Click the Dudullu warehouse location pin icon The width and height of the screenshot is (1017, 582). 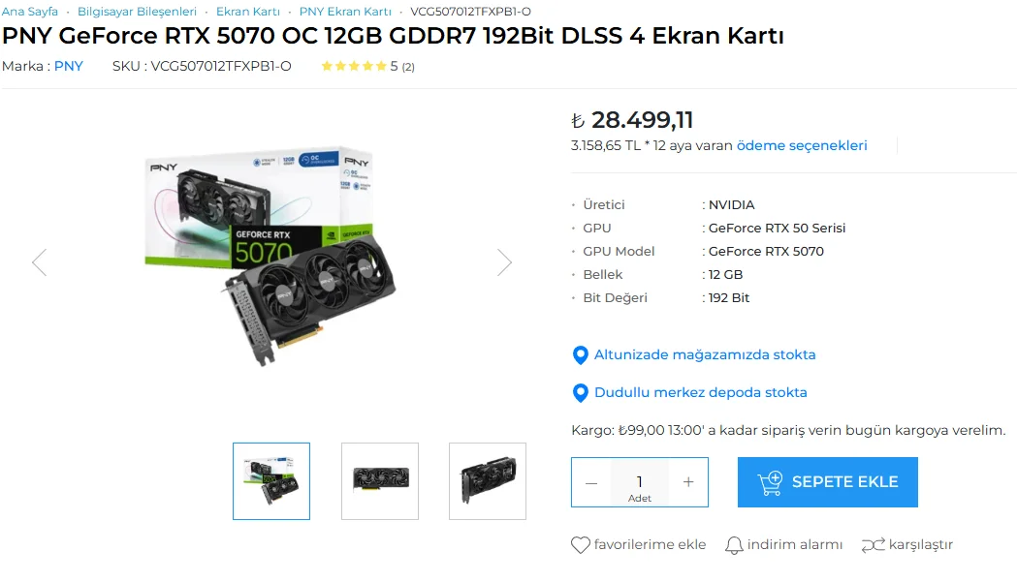point(581,393)
